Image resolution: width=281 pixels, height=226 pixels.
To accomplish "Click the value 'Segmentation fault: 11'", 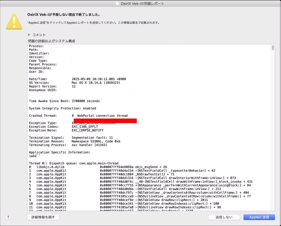I will pos(92,138).
